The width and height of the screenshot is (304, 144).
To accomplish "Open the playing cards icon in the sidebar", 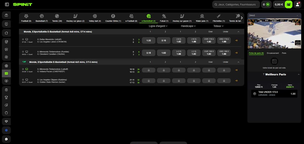I will pyautogui.click(x=6, y=50).
